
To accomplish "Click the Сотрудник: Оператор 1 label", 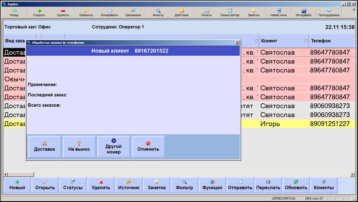I will (118, 27).
